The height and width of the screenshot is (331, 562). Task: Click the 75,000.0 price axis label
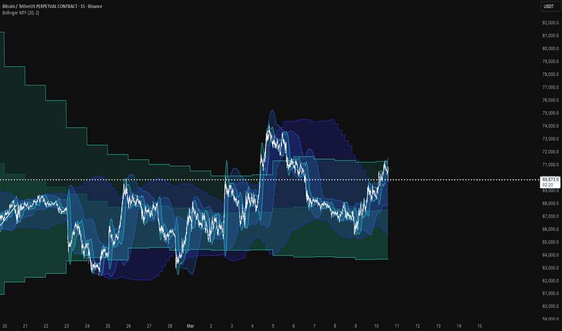tap(550, 113)
